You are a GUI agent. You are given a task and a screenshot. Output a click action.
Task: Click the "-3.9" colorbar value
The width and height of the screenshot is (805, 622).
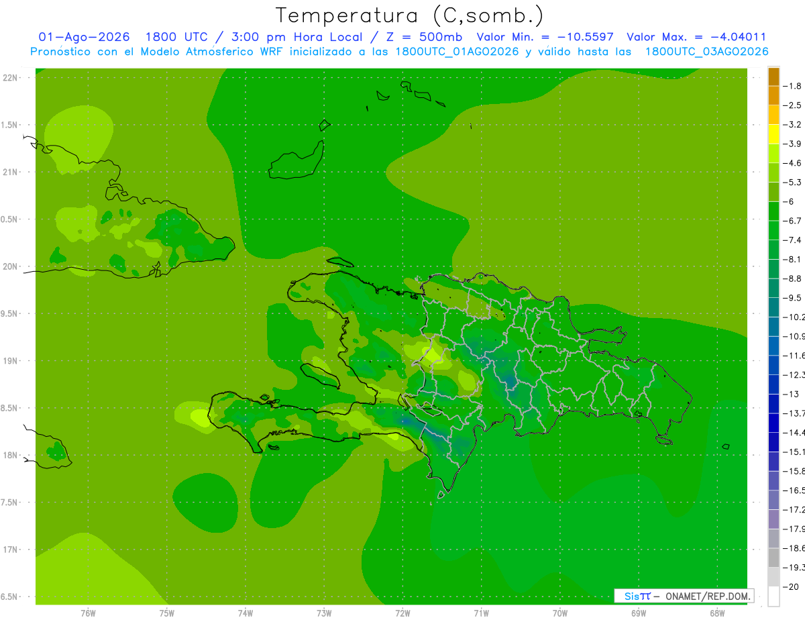click(x=792, y=144)
